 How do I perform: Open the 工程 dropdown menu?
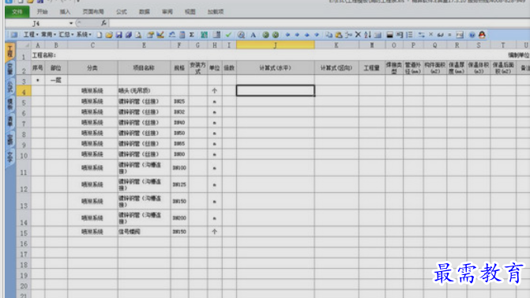[31, 35]
